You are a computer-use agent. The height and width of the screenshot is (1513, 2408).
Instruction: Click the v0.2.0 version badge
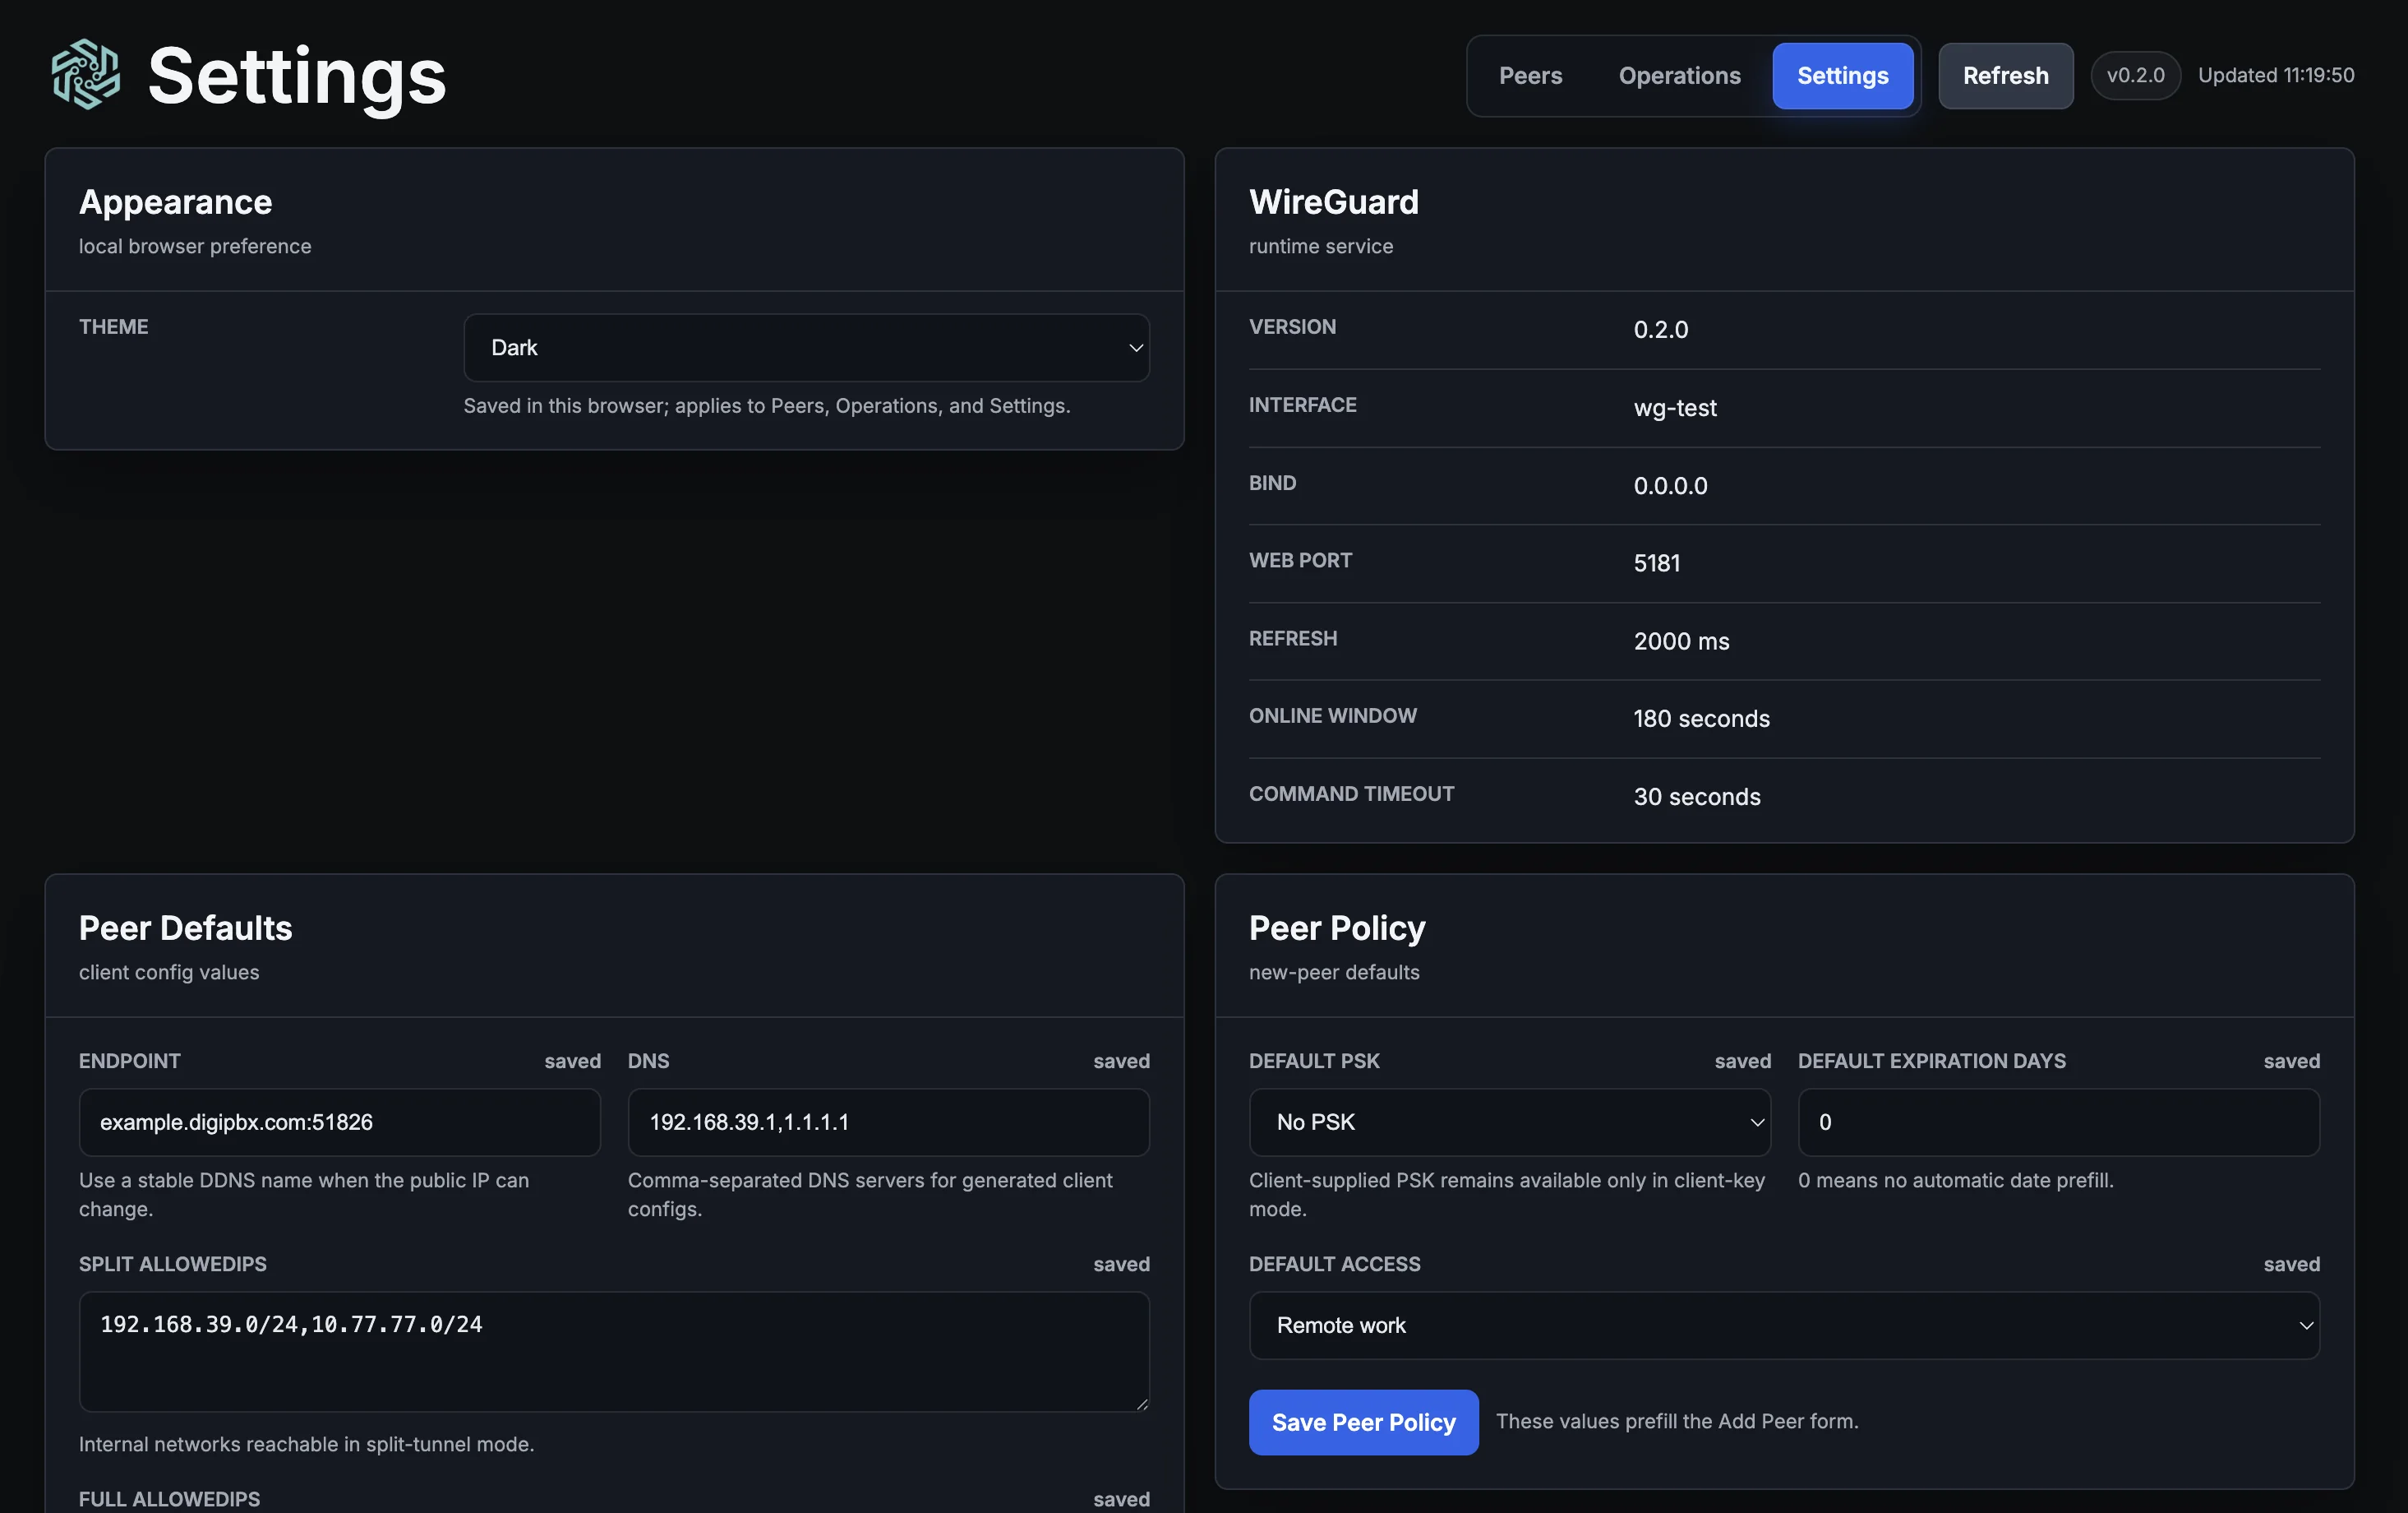point(2135,76)
